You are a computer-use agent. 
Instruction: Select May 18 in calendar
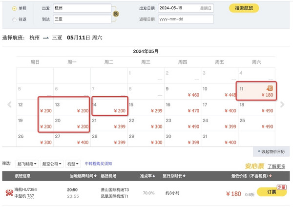[256, 107]
